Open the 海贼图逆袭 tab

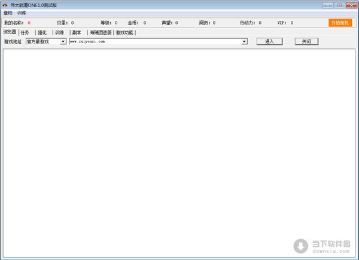[x=101, y=32]
